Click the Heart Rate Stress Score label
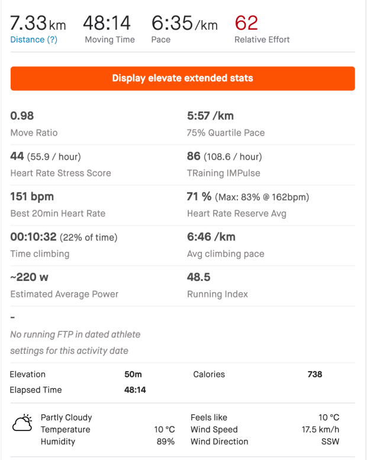367x460 pixels. (x=60, y=173)
